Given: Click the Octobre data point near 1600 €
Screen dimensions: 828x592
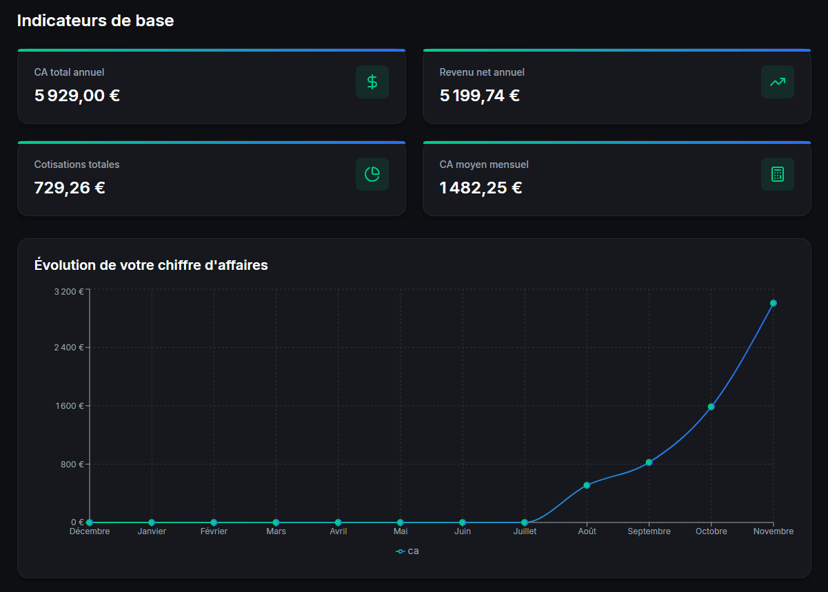Looking at the screenshot, I should coord(711,407).
